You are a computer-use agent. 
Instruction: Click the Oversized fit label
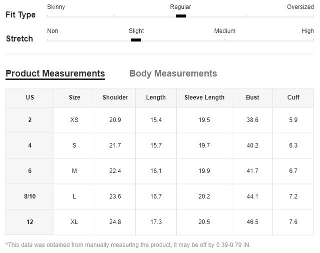(x=300, y=7)
